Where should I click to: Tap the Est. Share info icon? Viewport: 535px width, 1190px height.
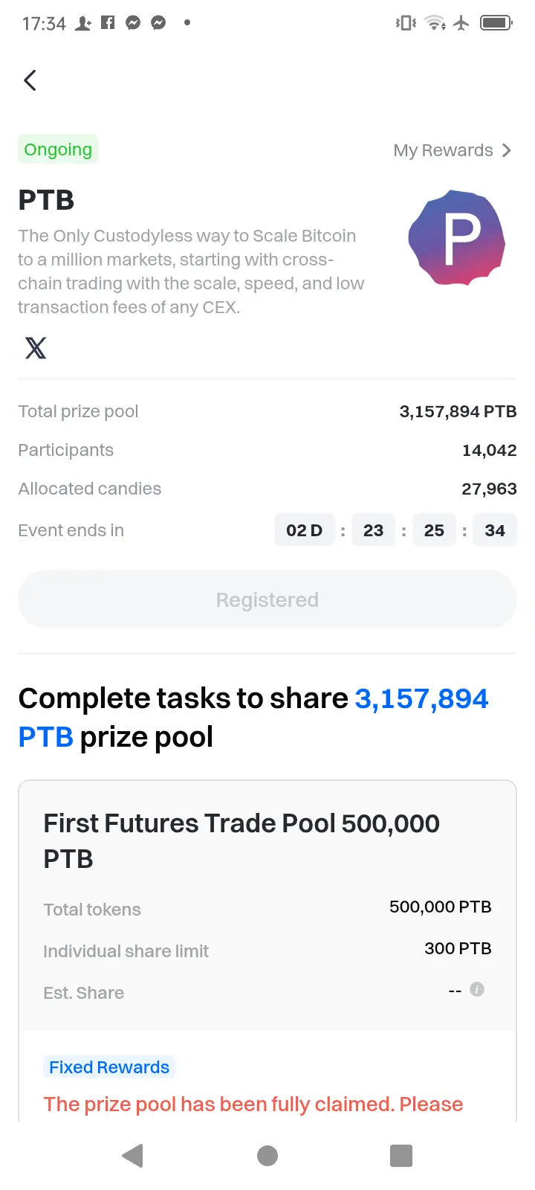coord(477,989)
